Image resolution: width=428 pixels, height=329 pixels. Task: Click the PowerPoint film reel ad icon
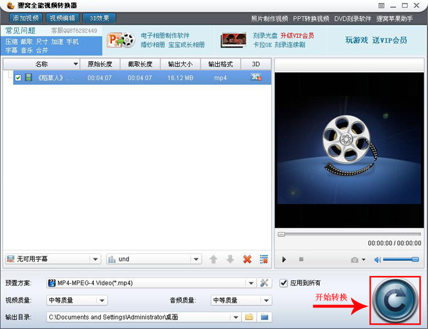pyautogui.click(x=121, y=40)
